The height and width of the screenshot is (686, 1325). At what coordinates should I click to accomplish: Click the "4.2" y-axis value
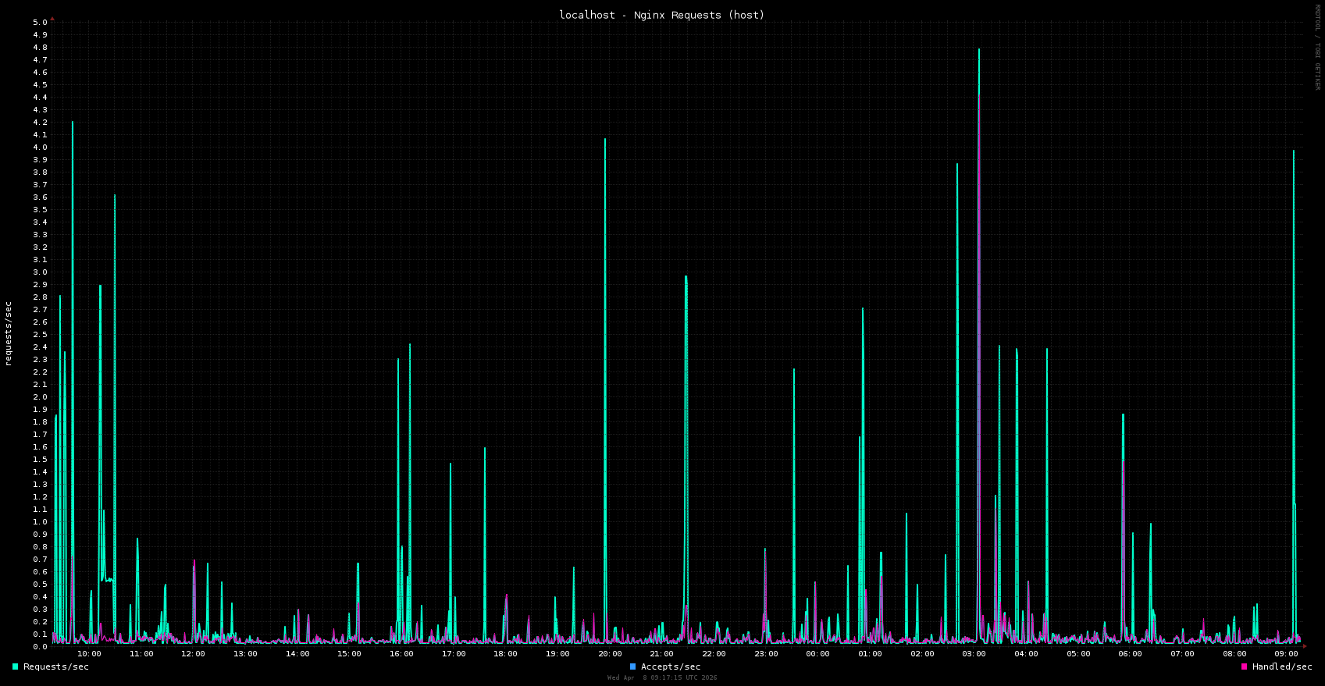coord(40,123)
